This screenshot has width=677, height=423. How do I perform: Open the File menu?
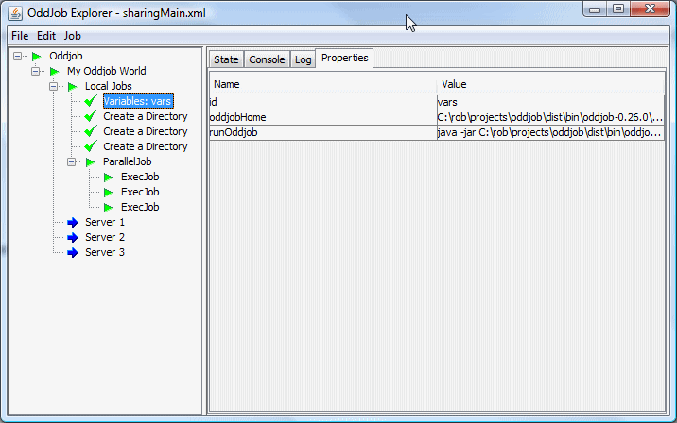[20, 35]
